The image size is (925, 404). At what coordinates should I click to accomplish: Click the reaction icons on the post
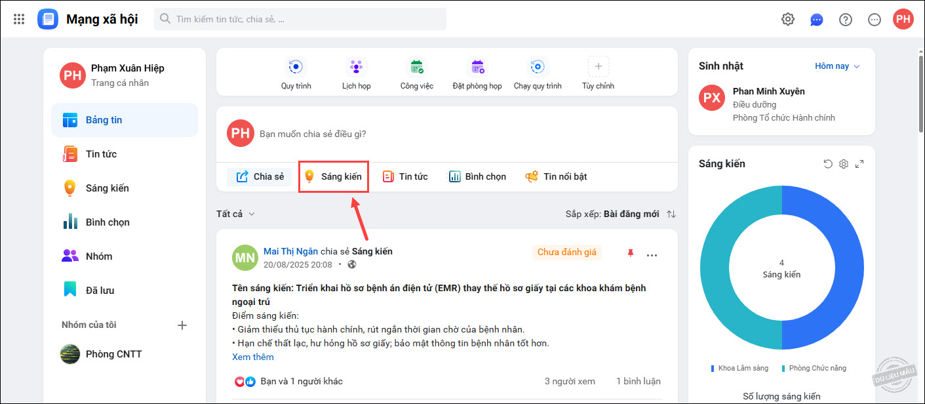point(245,381)
